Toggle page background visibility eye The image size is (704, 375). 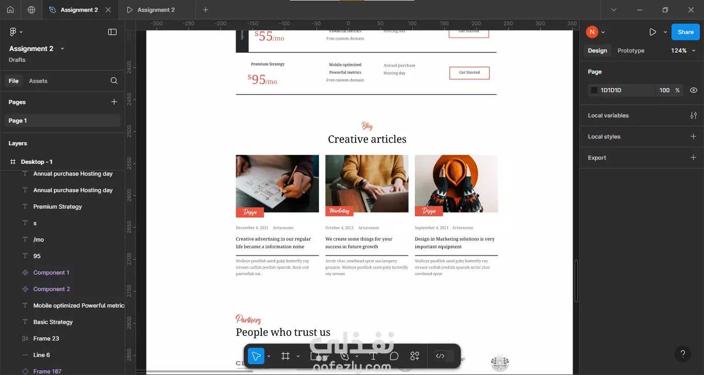(694, 90)
